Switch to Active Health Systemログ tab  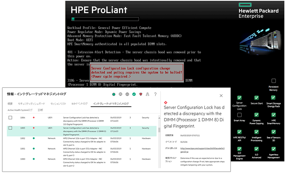20,110
